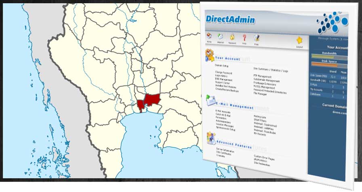This screenshot has width=362, height=192.
Task: Click the Password padlock icon
Action: [x=233, y=38]
